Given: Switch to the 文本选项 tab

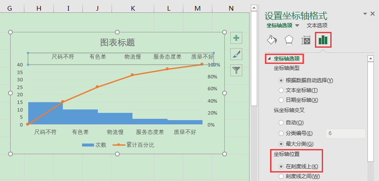Looking at the screenshot, I should 317,26.
